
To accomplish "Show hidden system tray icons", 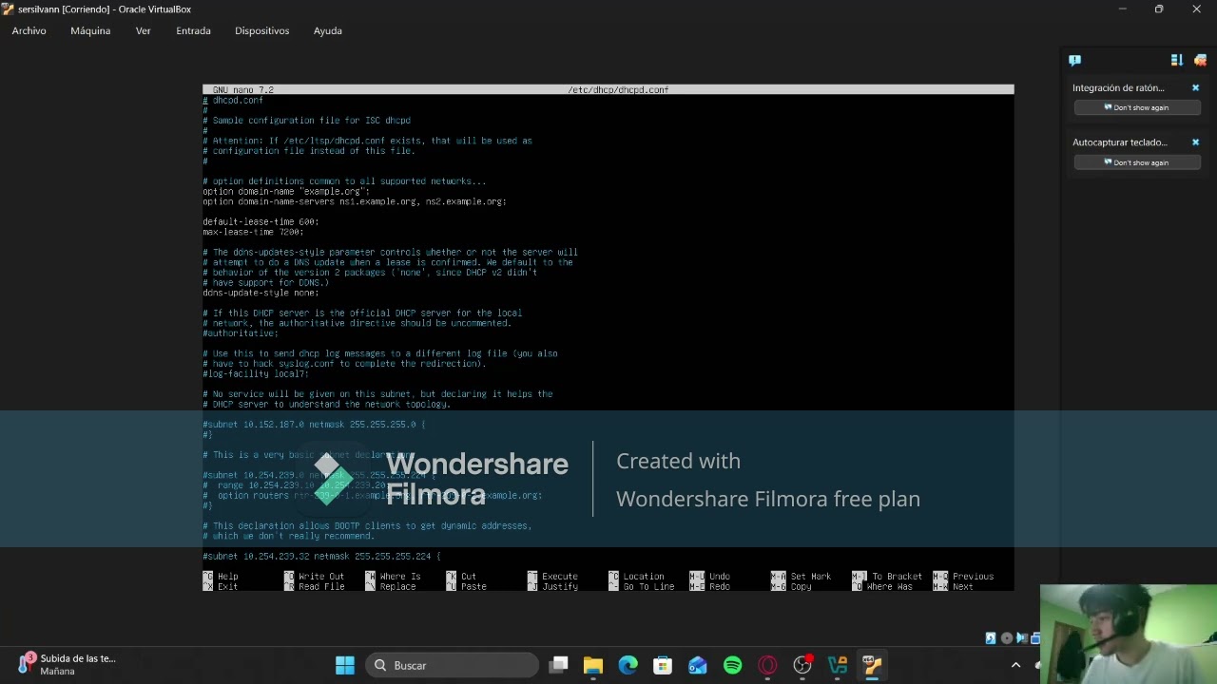I will (1015, 665).
